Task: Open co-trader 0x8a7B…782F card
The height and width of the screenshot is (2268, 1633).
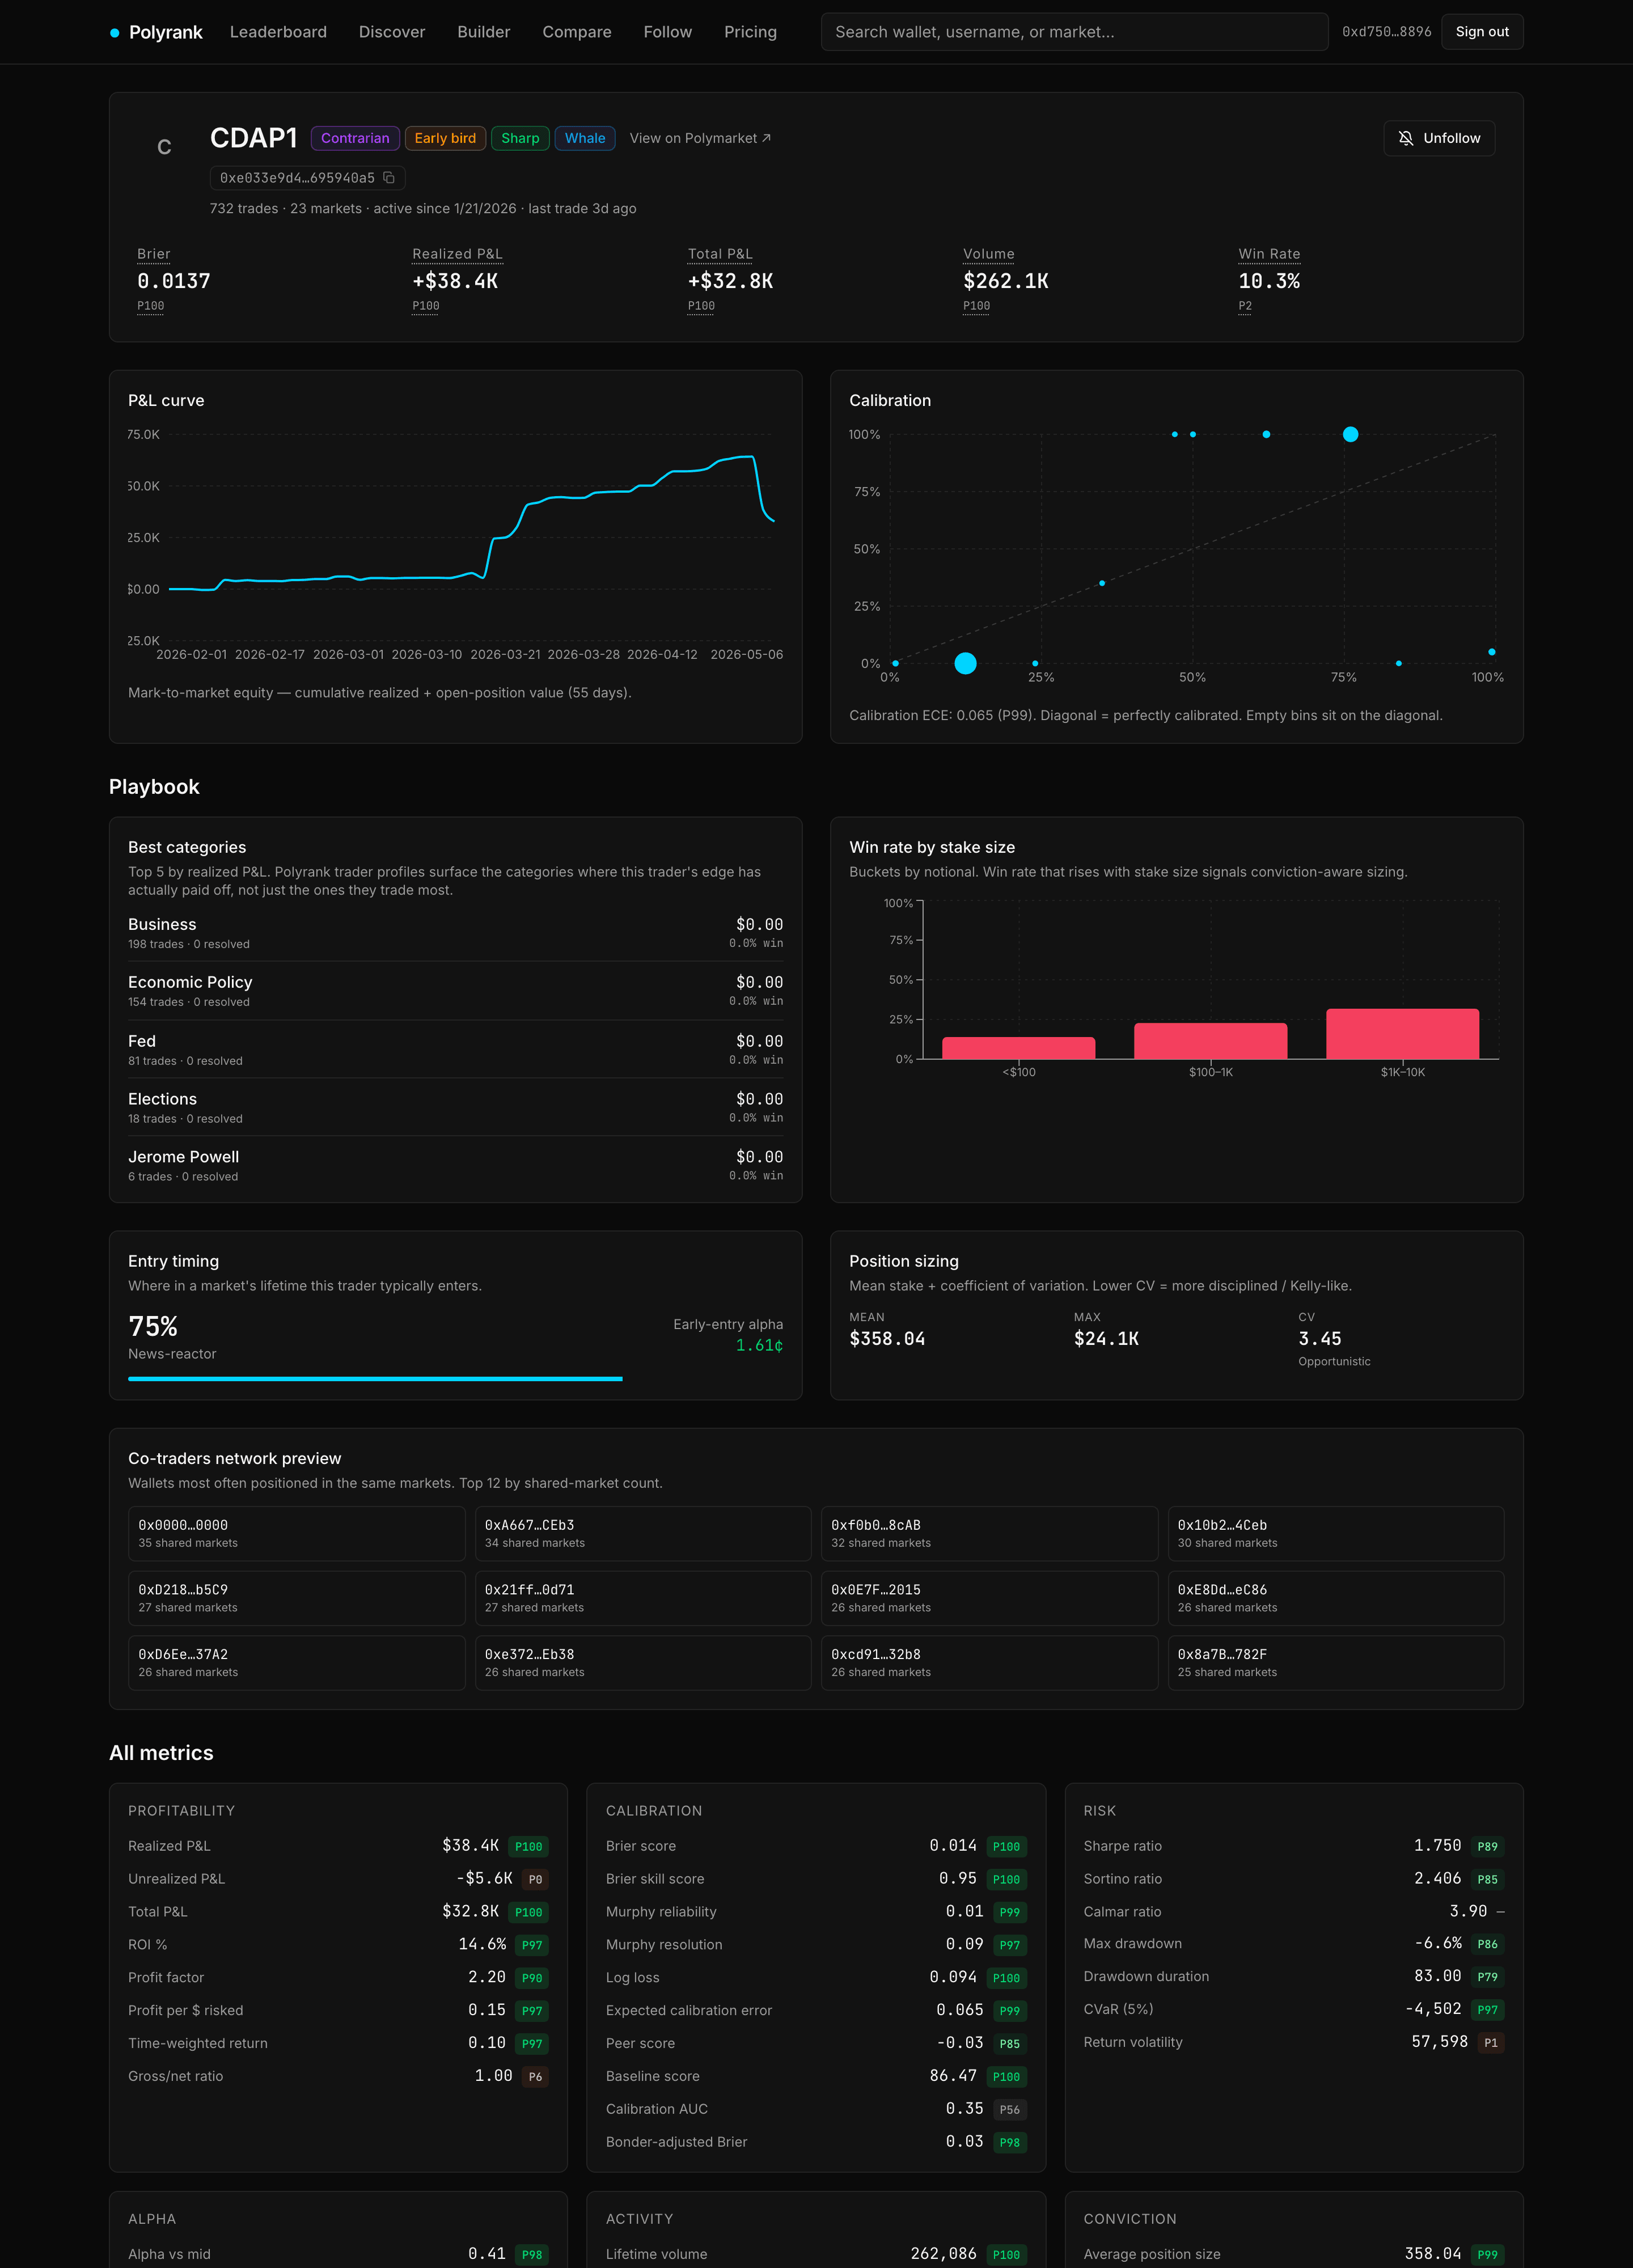Action: 1336,1663
